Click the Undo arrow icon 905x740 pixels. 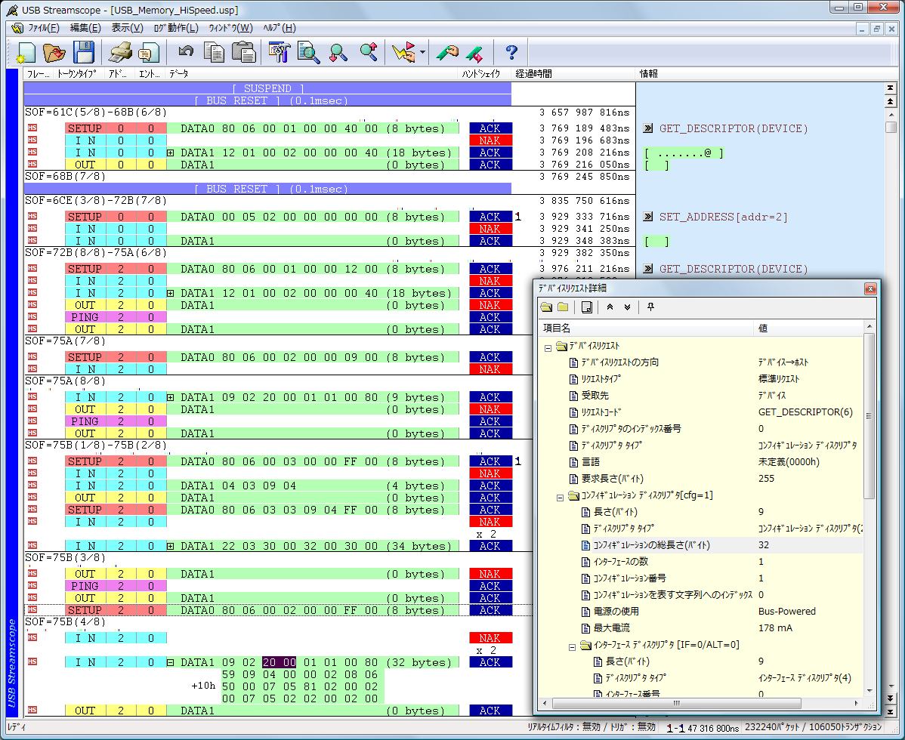186,52
